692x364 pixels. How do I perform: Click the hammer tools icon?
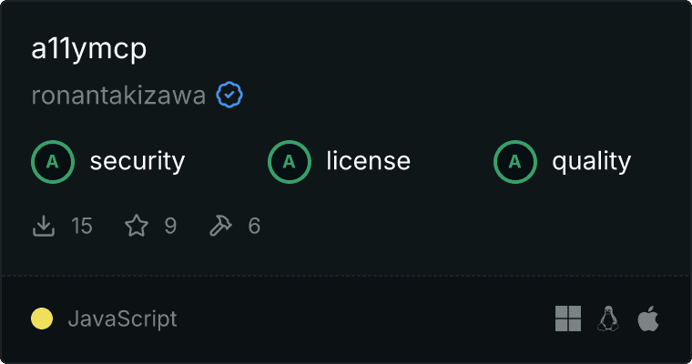point(220,226)
